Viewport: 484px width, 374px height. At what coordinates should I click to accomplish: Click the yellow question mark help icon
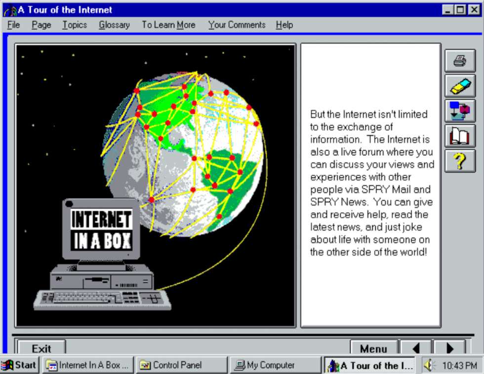460,161
